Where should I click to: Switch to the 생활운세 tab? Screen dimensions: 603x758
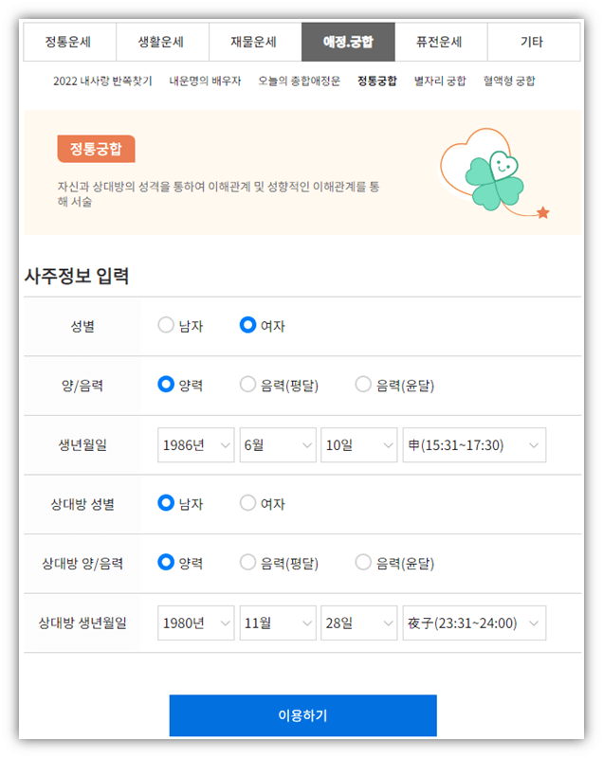tap(161, 42)
